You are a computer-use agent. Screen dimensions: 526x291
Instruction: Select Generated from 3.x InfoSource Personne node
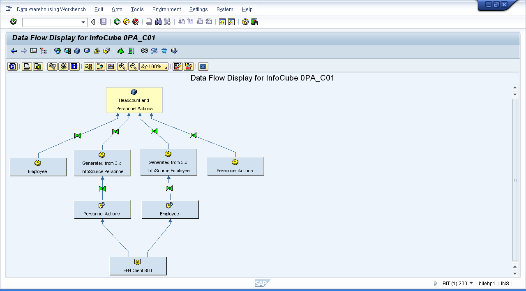(102, 163)
